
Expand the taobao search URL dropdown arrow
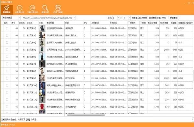click(74, 18)
